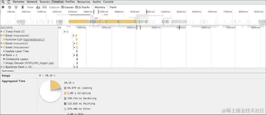This screenshot has width=266, height=115.
Task: Click the Loading color swatch in legend
Action: coord(65,88)
